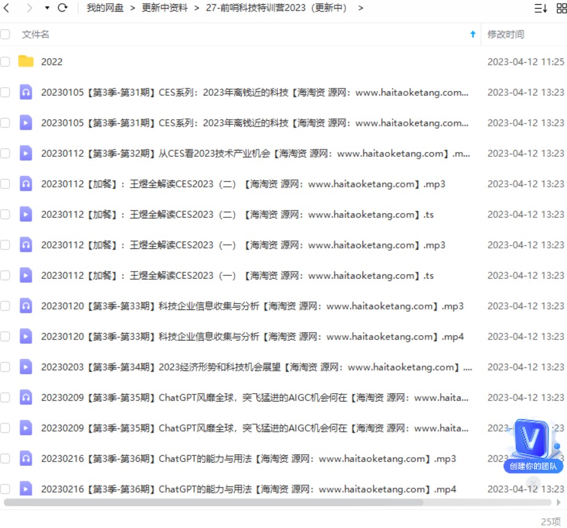567x528 pixels.
Task: Click audio icon of first 20230209 第35期 row
Action: (26, 397)
